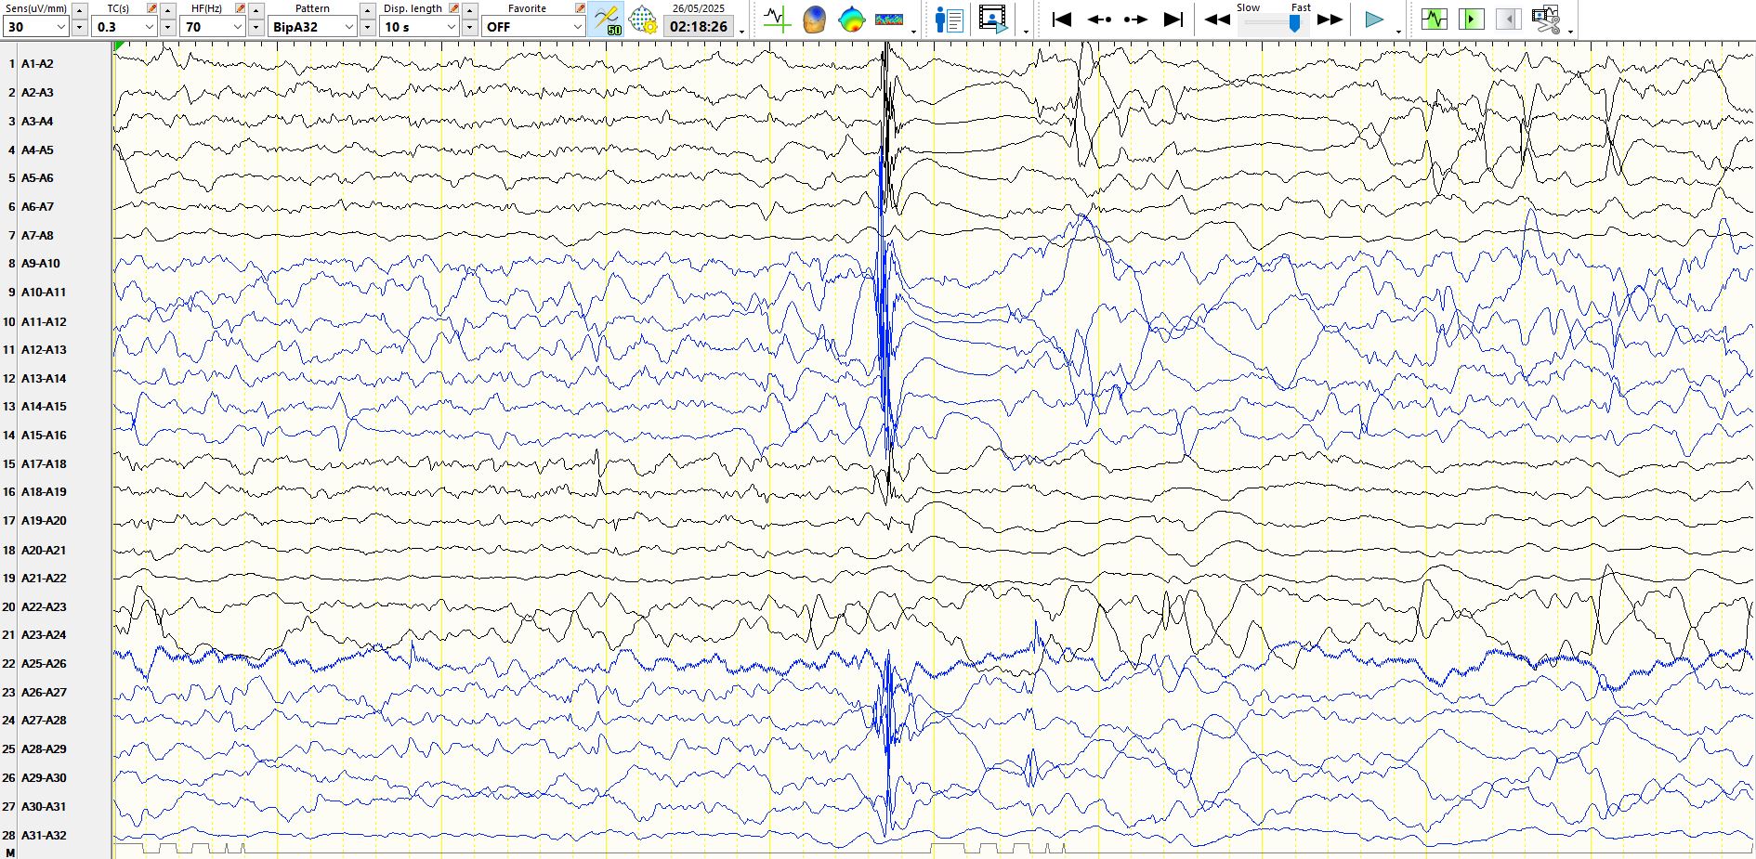The height and width of the screenshot is (859, 1756).
Task: Click the fast forward double-arrow button
Action: [1330, 19]
